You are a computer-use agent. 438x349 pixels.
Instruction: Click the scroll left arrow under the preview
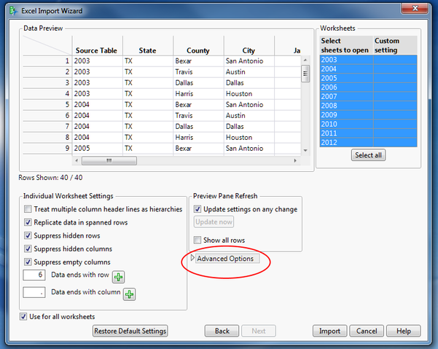(77, 160)
